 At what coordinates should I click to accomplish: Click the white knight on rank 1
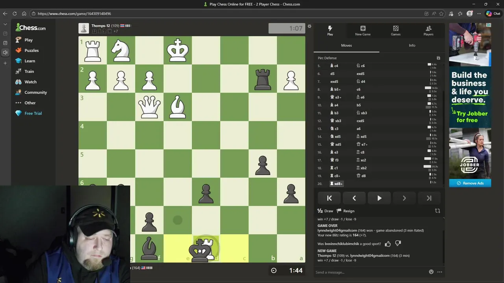point(121,50)
